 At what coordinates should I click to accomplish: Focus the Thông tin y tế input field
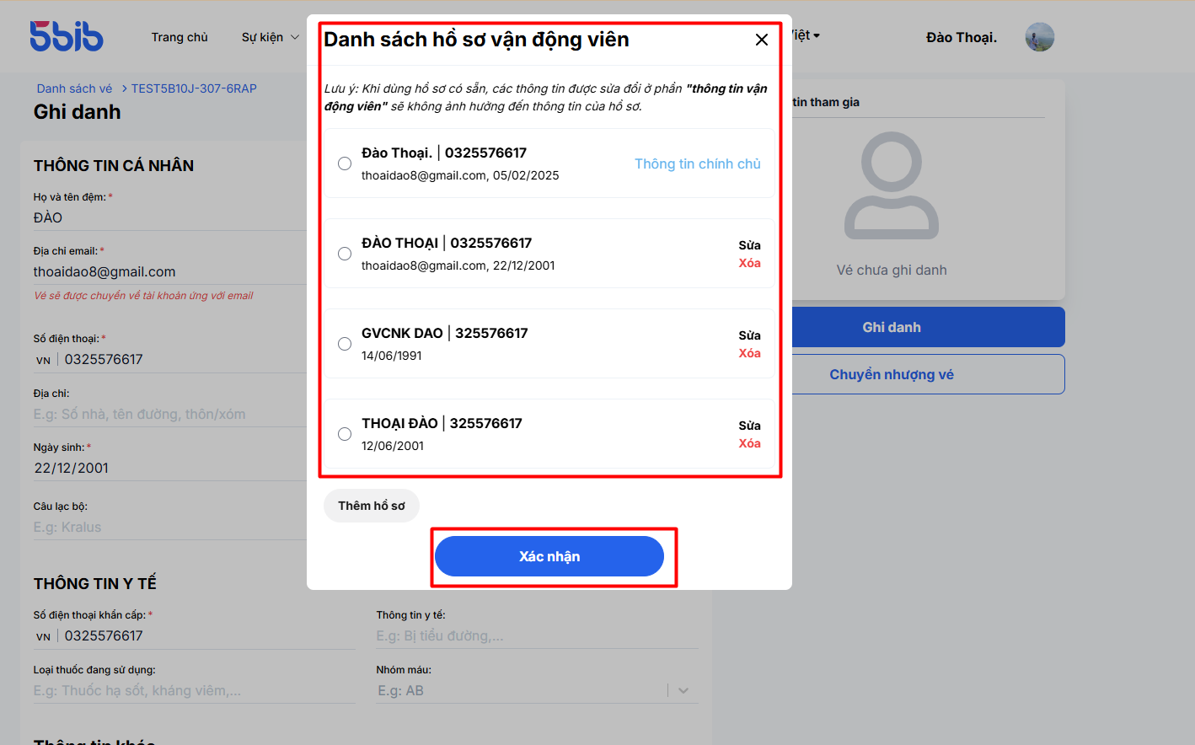pyautogui.click(x=537, y=635)
